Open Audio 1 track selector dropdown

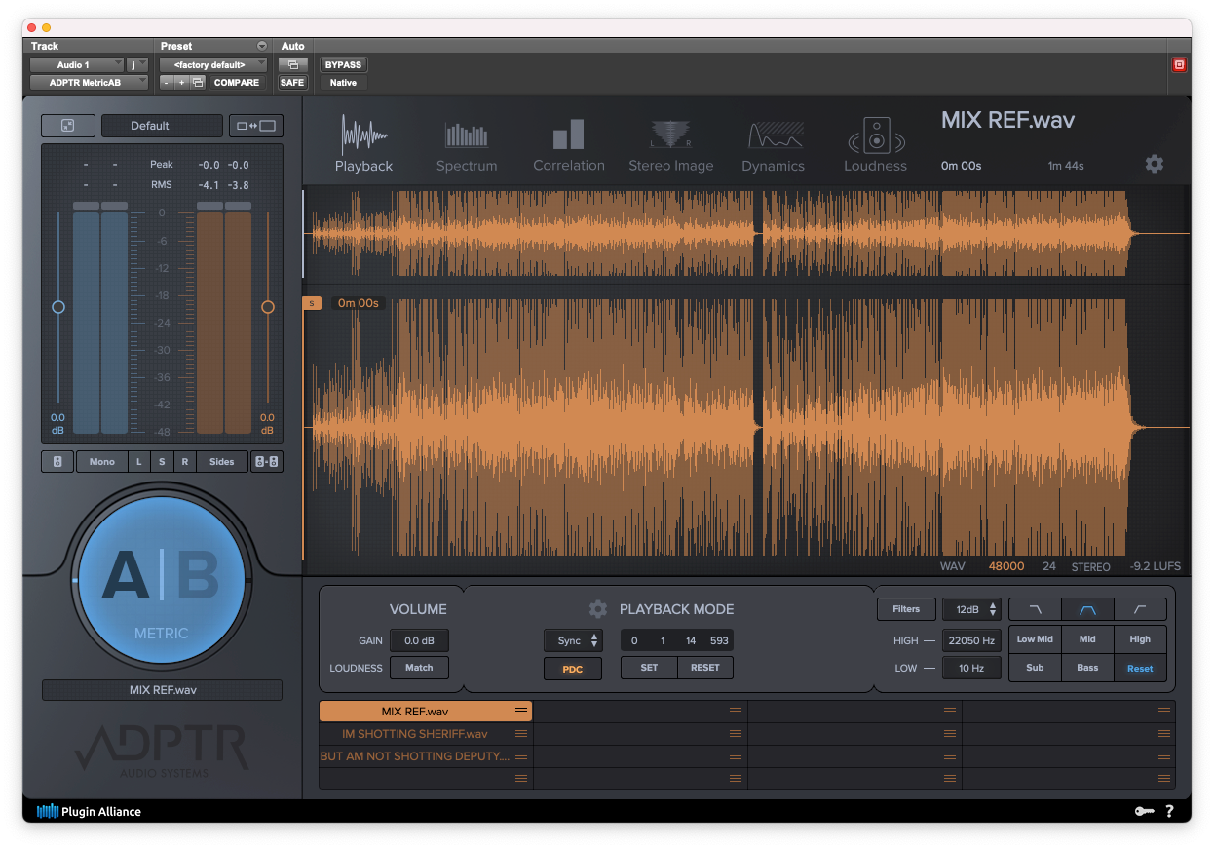point(76,65)
